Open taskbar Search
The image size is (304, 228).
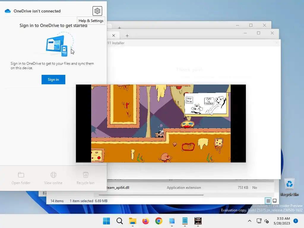coord(120,221)
